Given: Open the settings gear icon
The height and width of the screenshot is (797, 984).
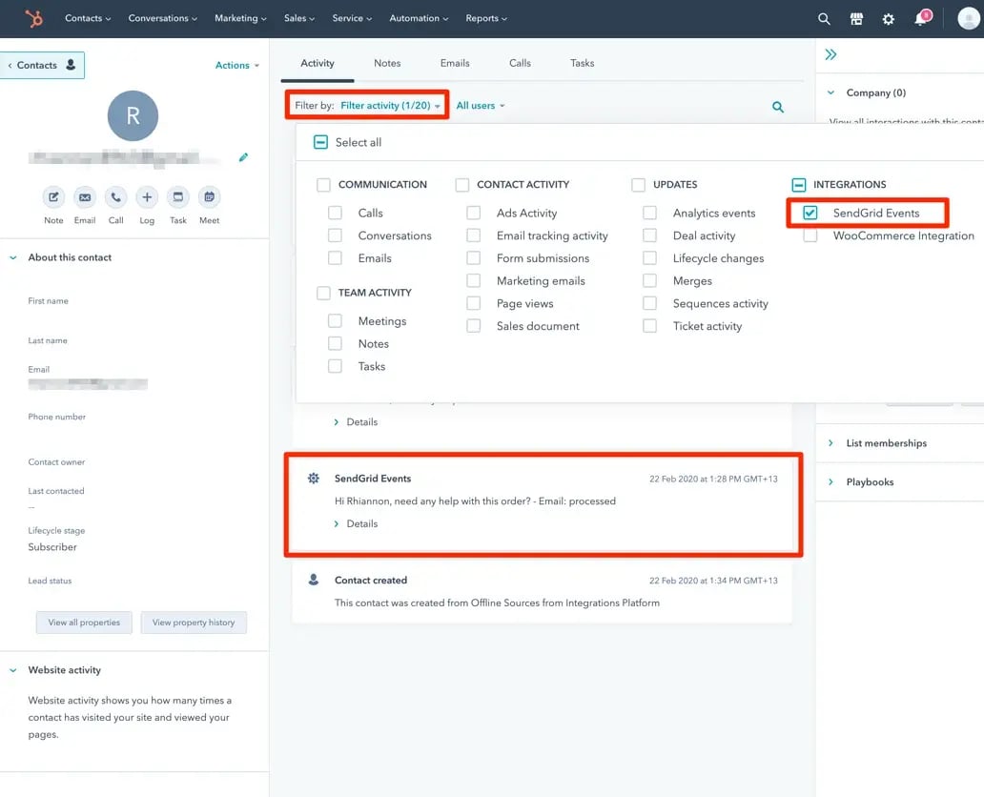Looking at the screenshot, I should (x=888, y=18).
